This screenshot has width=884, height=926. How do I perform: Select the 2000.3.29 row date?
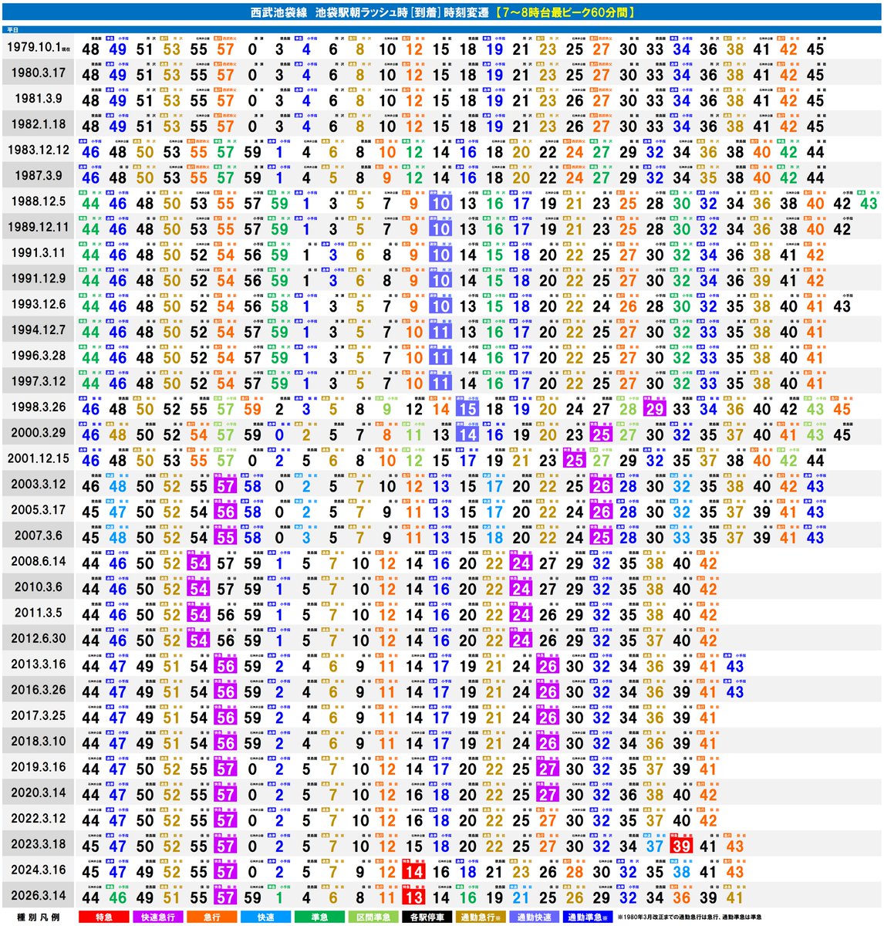pos(38,432)
